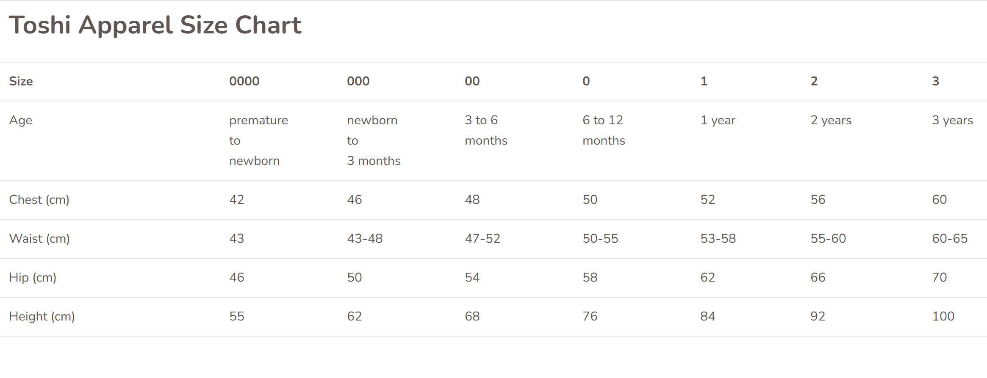Viewport: 987px width, 378px height.
Task: Click the Hip (cm) row label
Action: pos(33,277)
